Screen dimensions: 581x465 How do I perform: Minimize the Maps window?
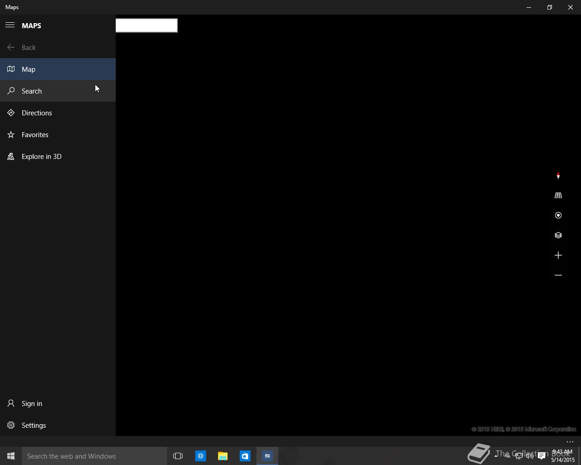529,7
